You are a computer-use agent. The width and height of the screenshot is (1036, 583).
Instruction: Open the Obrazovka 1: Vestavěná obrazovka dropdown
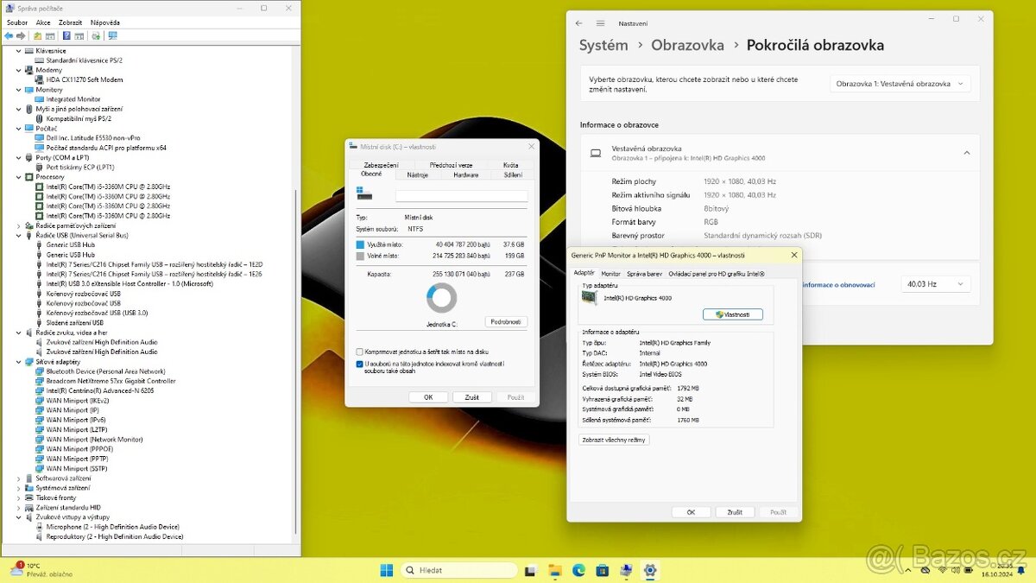coord(900,83)
